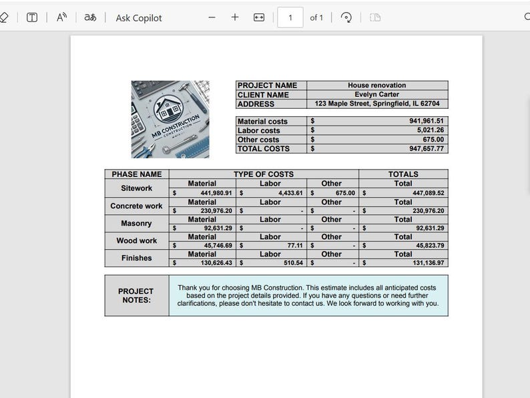The image size is (530, 398).
Task: Select Finishes total 131,136.97
Action: (x=429, y=262)
